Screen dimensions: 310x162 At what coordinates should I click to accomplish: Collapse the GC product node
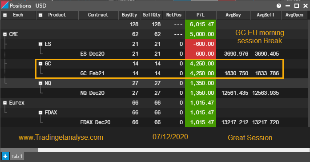coord(40,64)
